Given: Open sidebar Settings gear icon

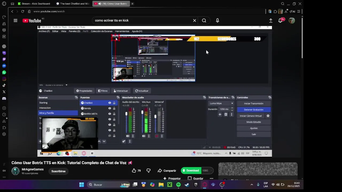Looking at the screenshot, I should tap(4, 134).
